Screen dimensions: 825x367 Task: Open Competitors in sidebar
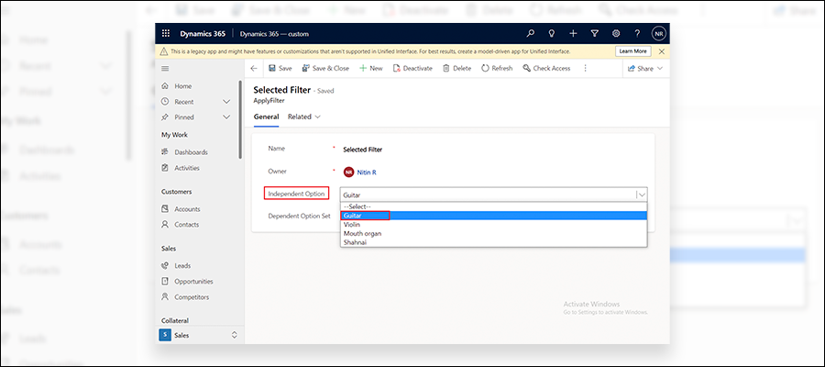[x=192, y=297]
